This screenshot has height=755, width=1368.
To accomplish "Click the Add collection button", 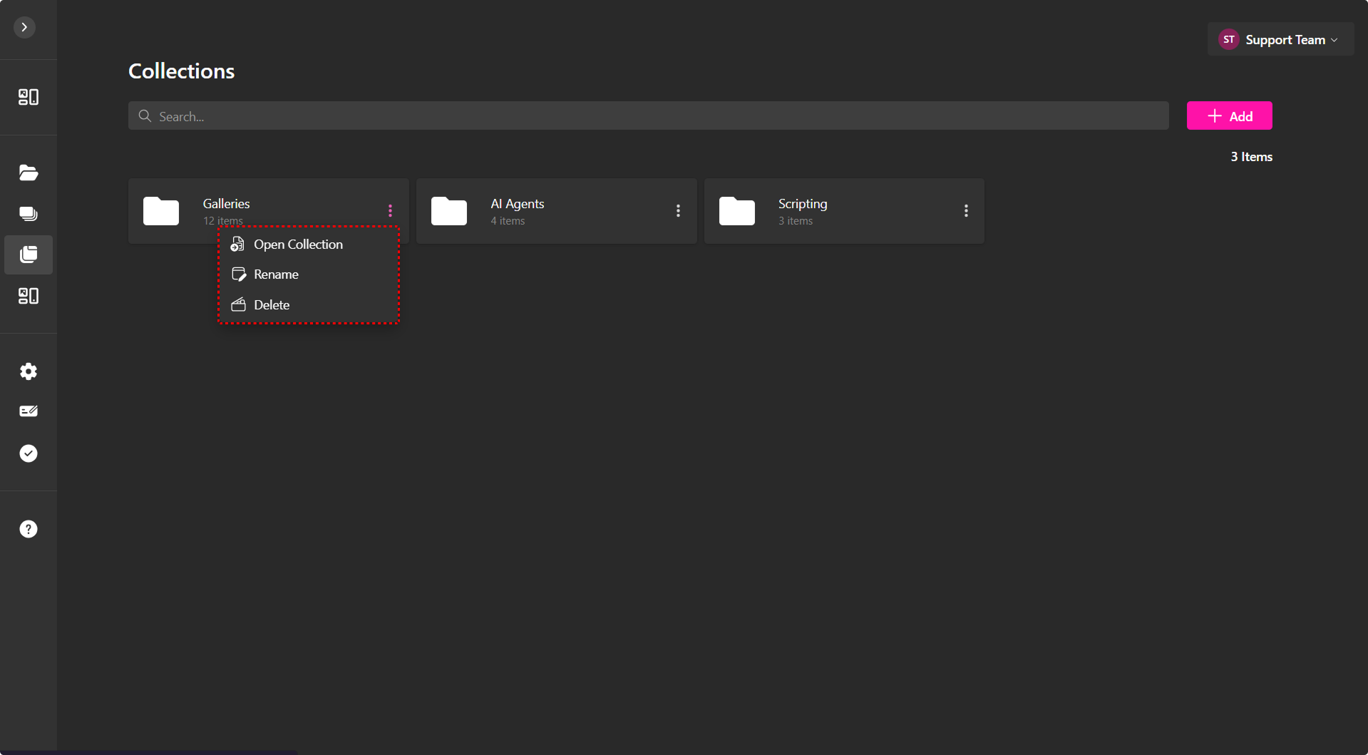I will pyautogui.click(x=1229, y=116).
